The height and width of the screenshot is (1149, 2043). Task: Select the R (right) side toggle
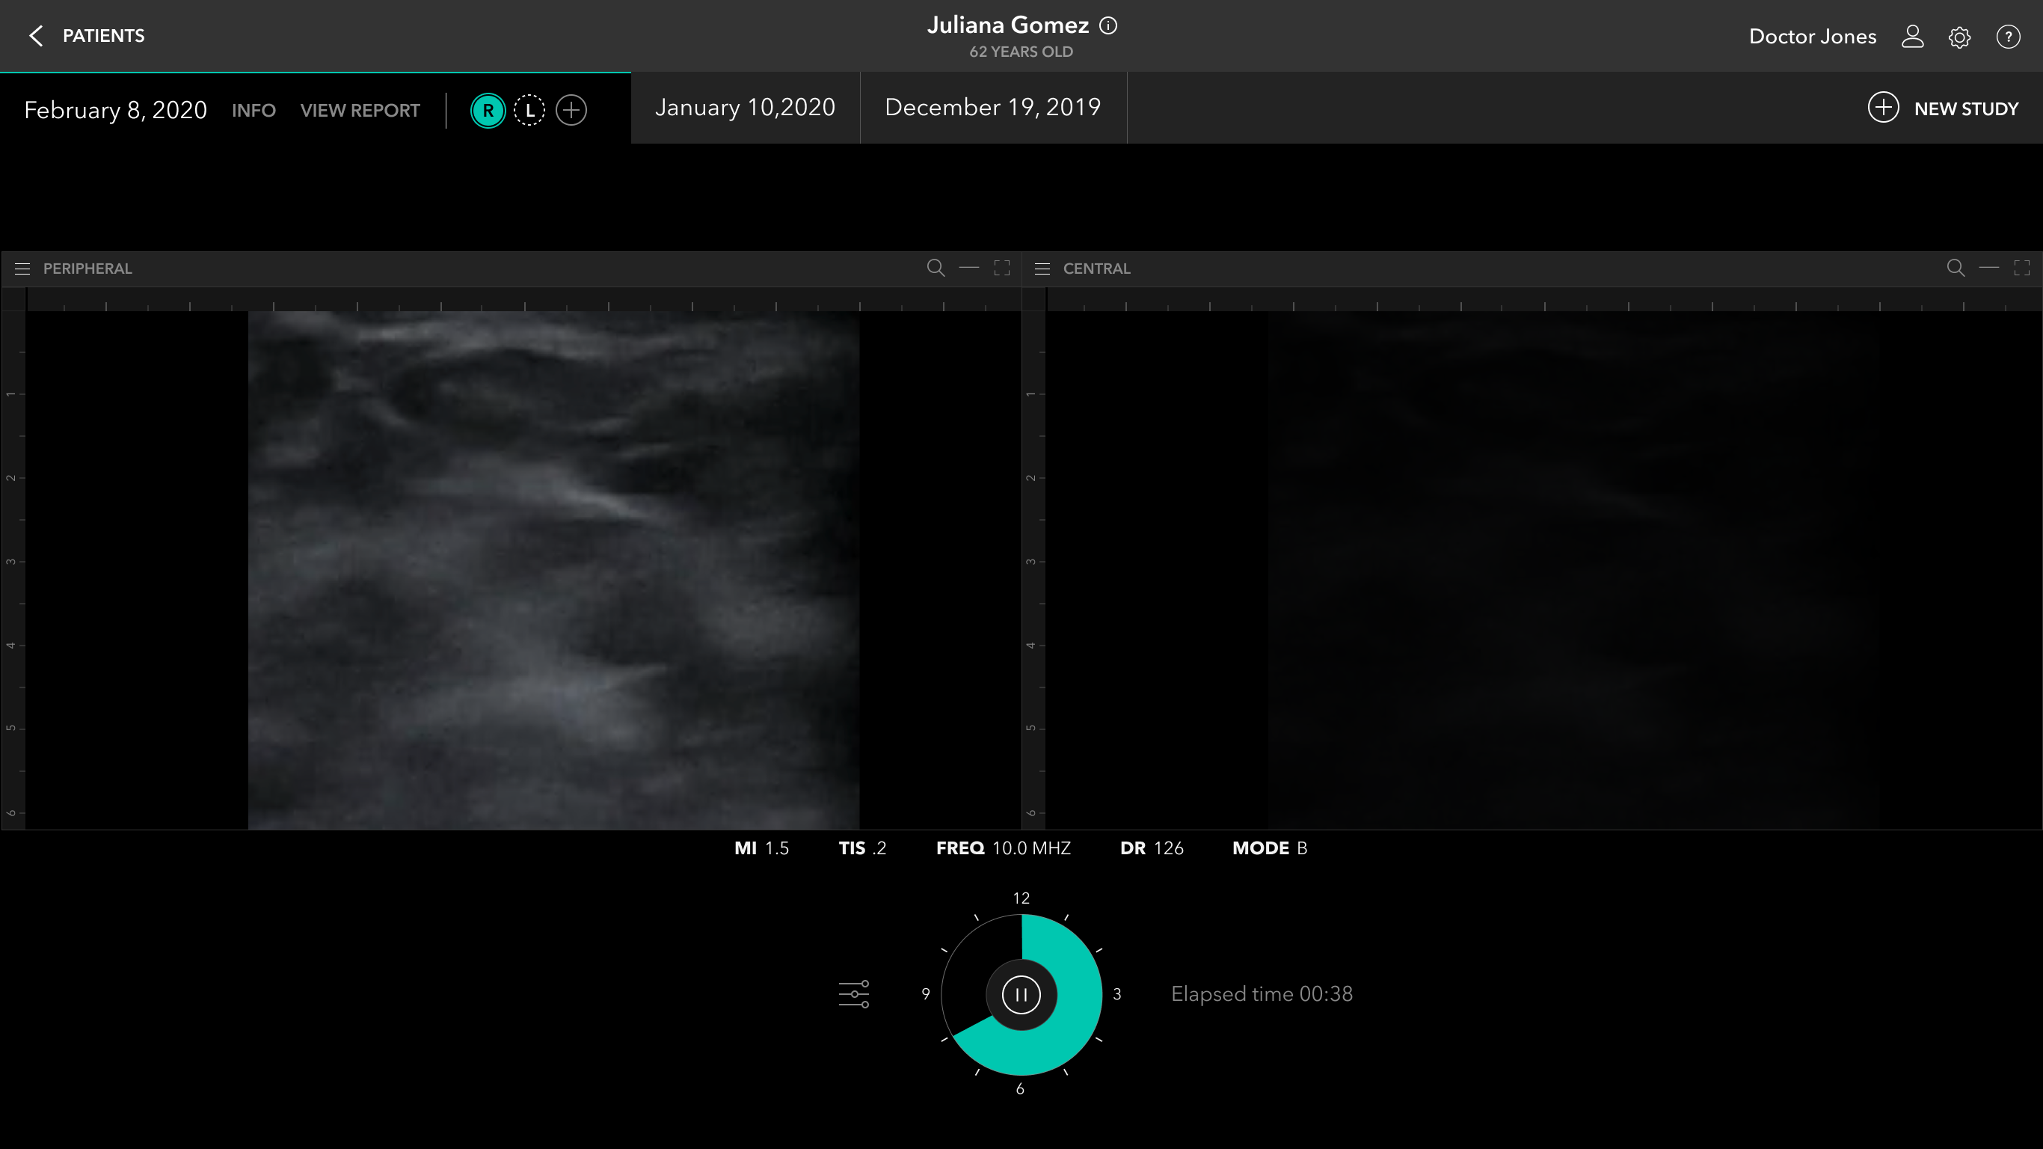pyautogui.click(x=488, y=110)
